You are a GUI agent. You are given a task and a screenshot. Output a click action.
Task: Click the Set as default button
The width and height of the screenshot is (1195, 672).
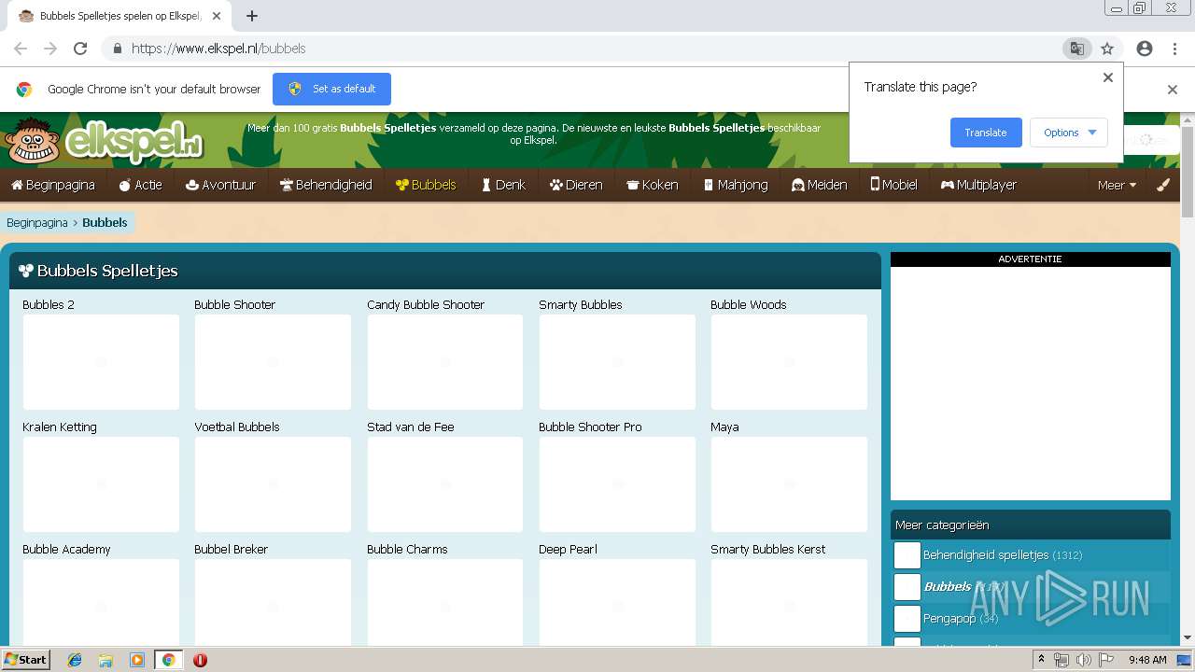click(x=331, y=89)
